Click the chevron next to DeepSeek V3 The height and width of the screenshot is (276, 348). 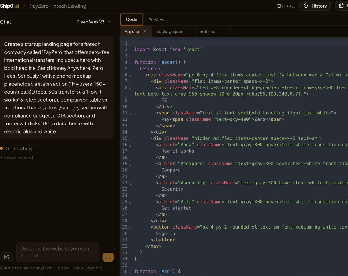(109, 22)
